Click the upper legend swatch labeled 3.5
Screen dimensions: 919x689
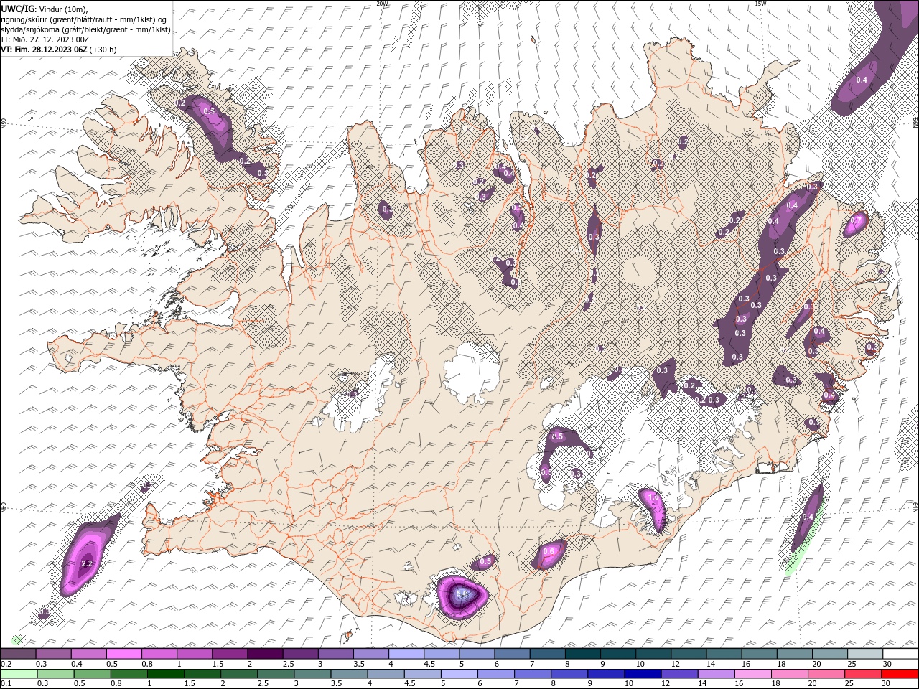tap(371, 653)
